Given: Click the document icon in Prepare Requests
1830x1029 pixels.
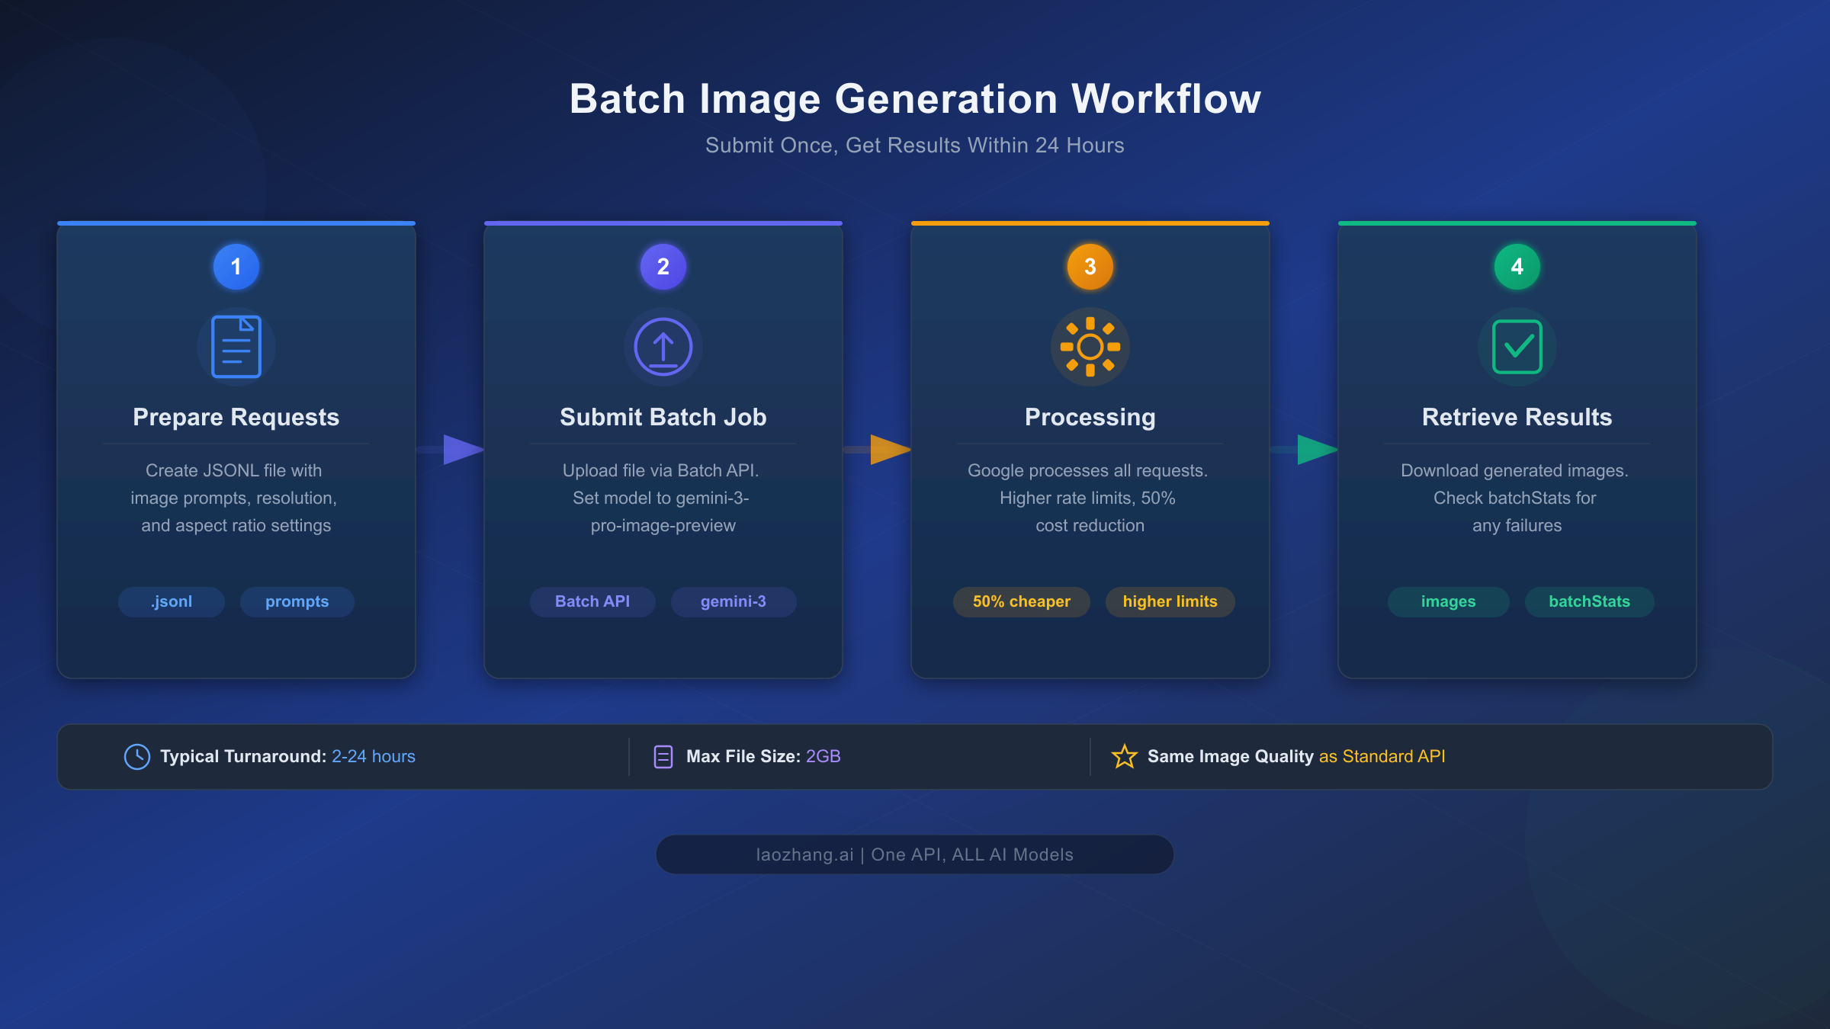Looking at the screenshot, I should pyautogui.click(x=236, y=347).
